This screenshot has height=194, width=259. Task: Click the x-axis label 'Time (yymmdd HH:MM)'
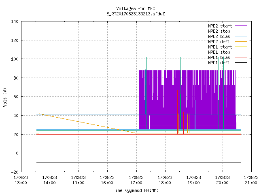[136, 190]
